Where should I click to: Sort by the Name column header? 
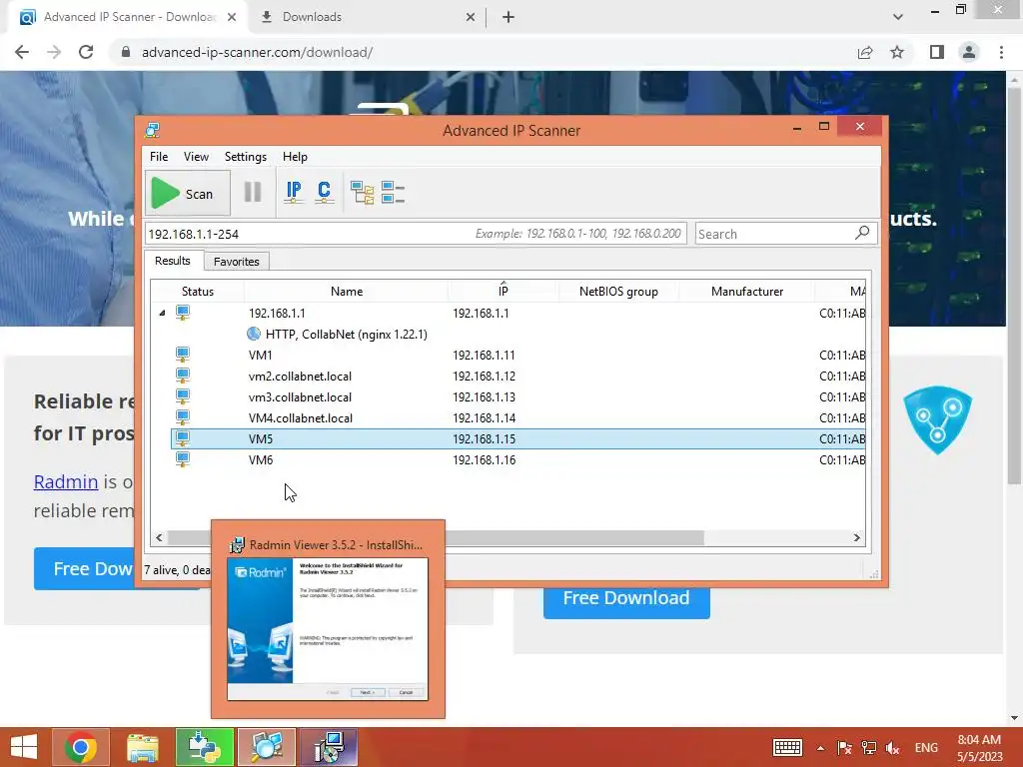coord(347,291)
